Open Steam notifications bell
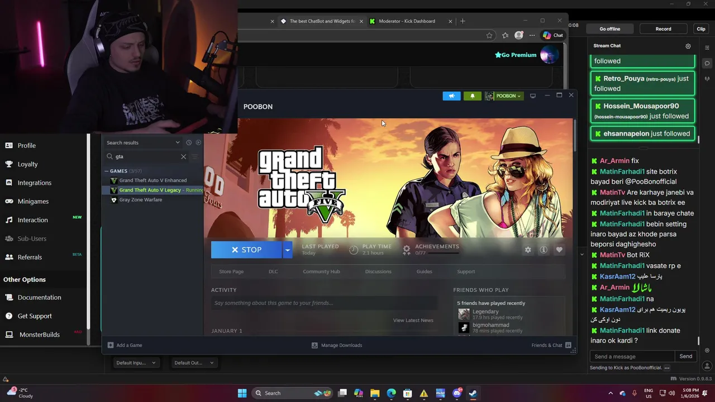This screenshot has width=715, height=402. 473,96
